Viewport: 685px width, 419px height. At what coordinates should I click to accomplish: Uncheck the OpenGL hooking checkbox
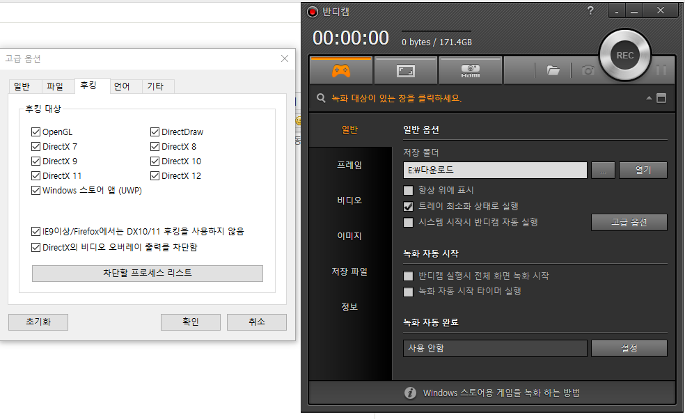coord(36,132)
